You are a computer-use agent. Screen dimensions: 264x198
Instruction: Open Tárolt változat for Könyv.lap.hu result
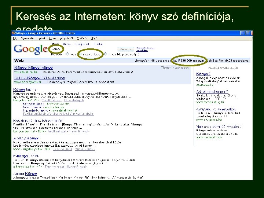tap(52, 100)
